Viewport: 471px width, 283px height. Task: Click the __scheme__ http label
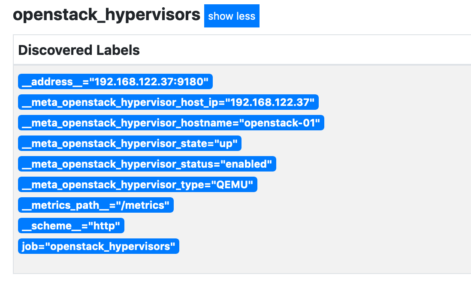(x=71, y=226)
